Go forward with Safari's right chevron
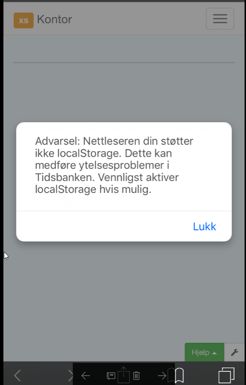246x385 pixels. tap(71, 376)
